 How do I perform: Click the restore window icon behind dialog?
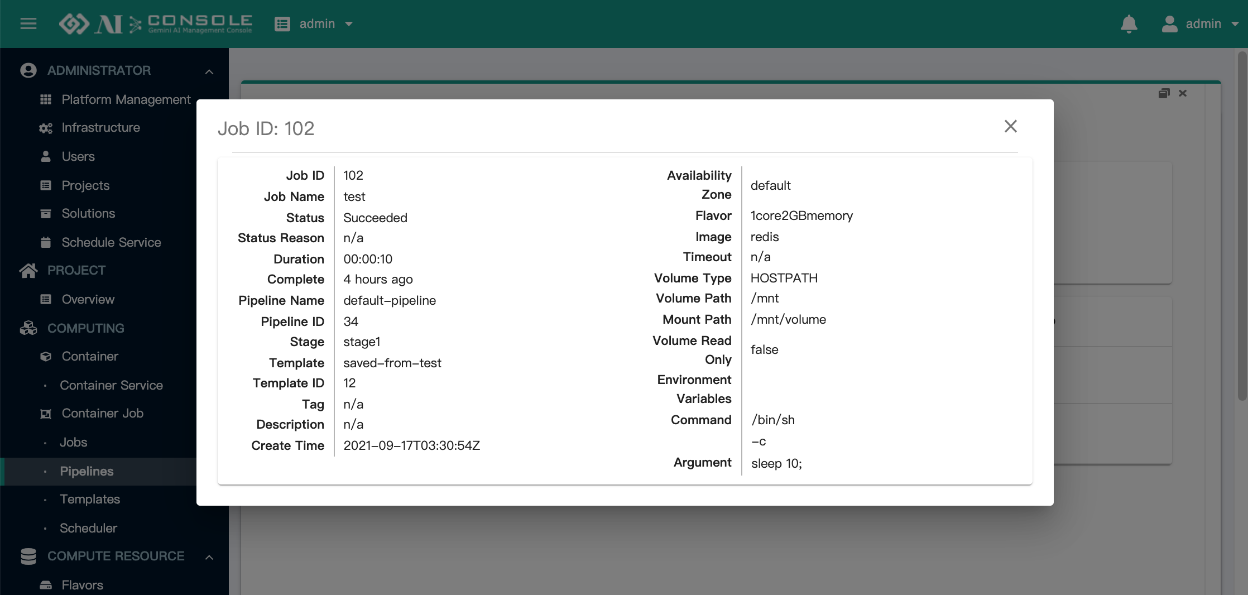click(1164, 93)
